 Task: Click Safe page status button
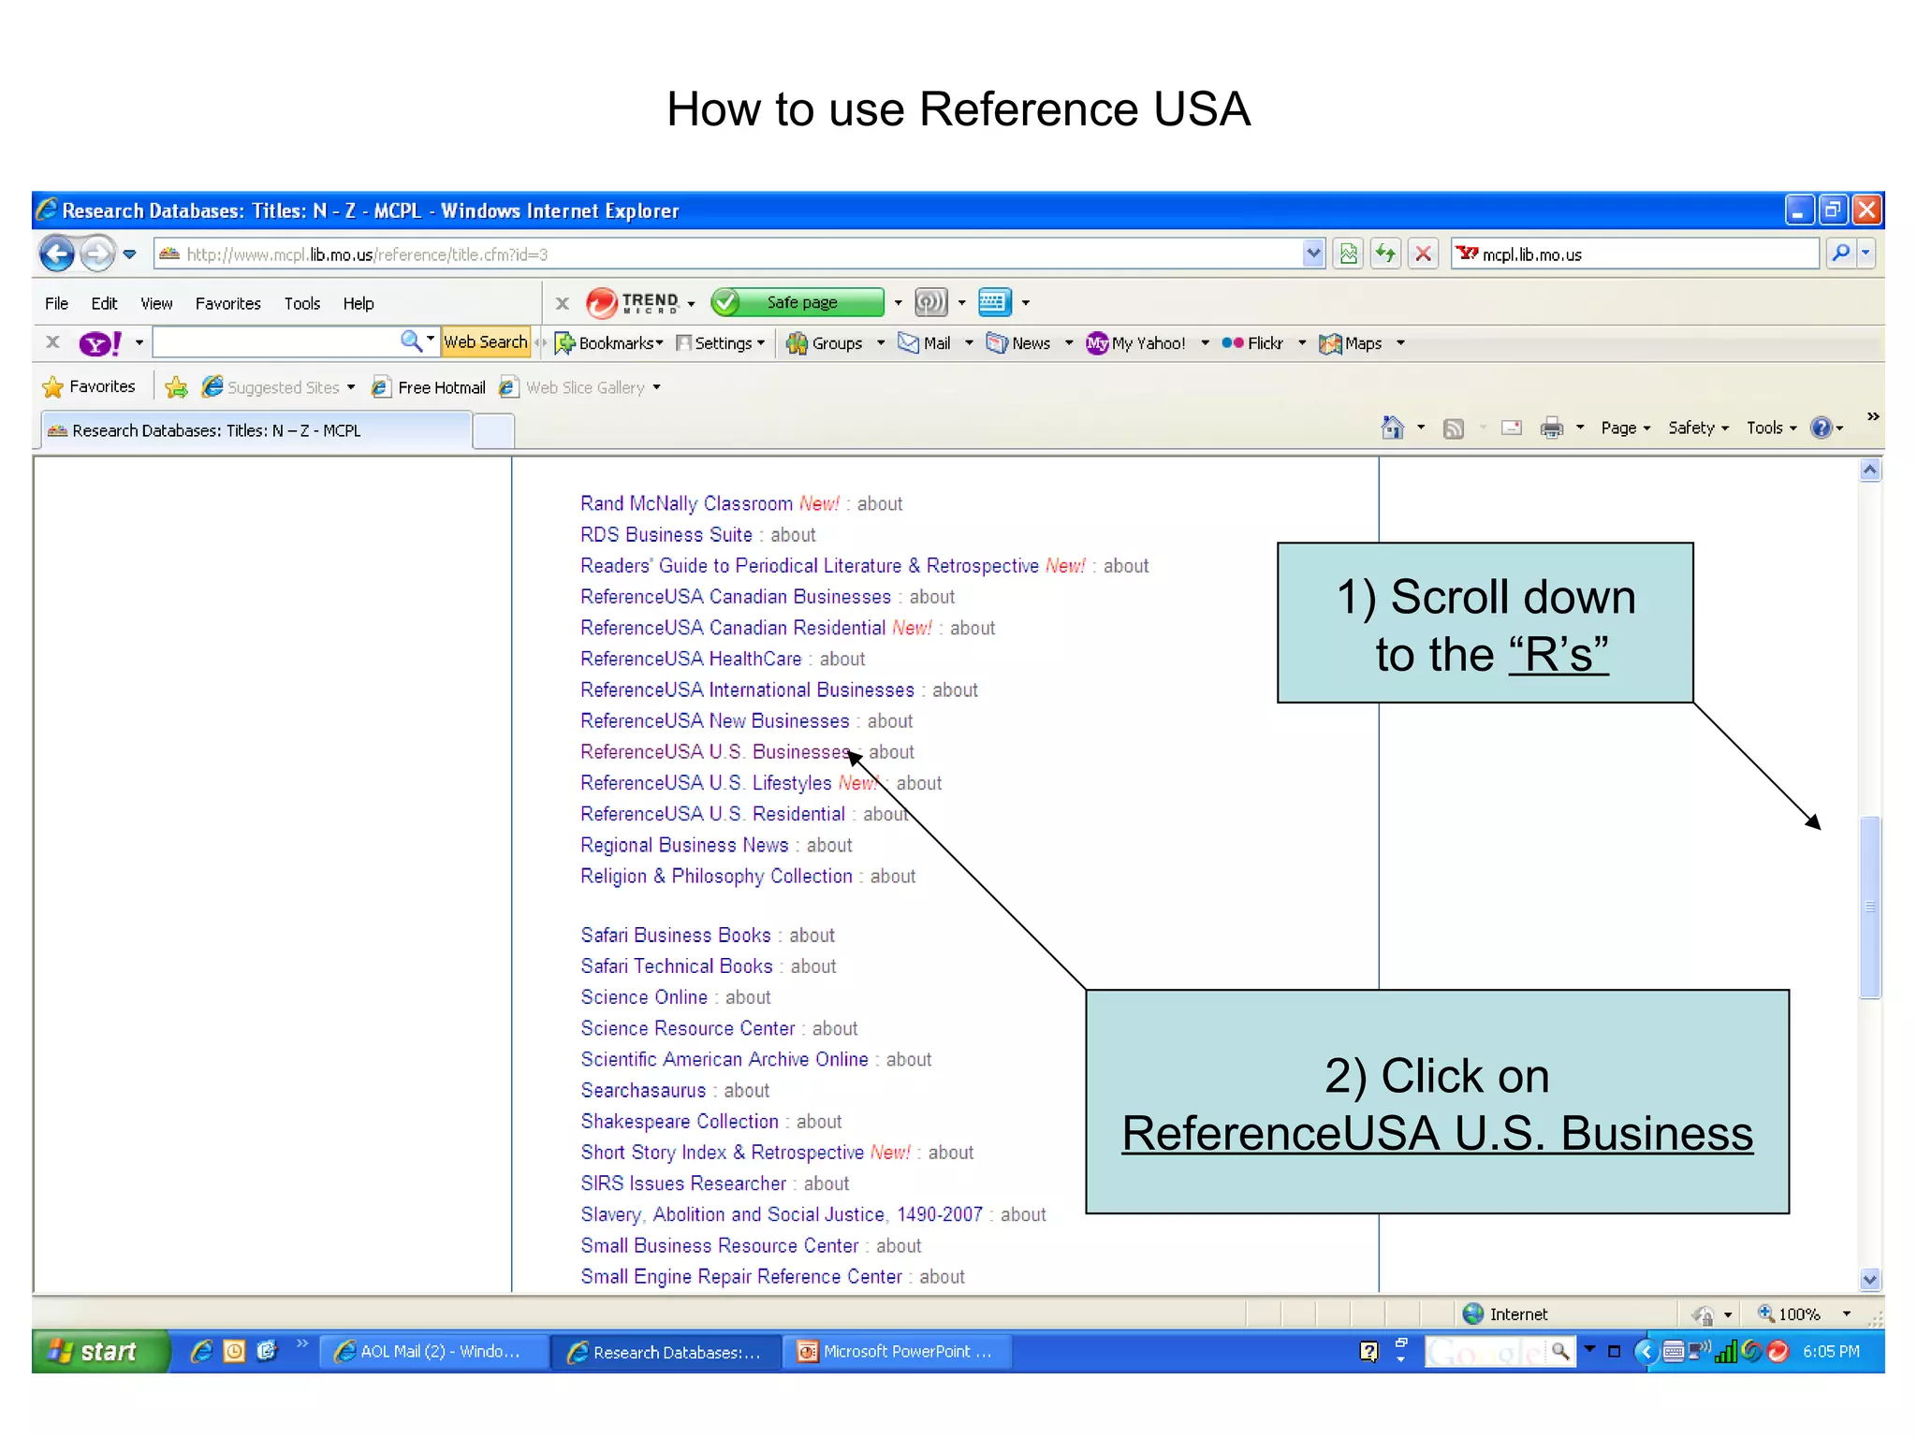(x=797, y=302)
